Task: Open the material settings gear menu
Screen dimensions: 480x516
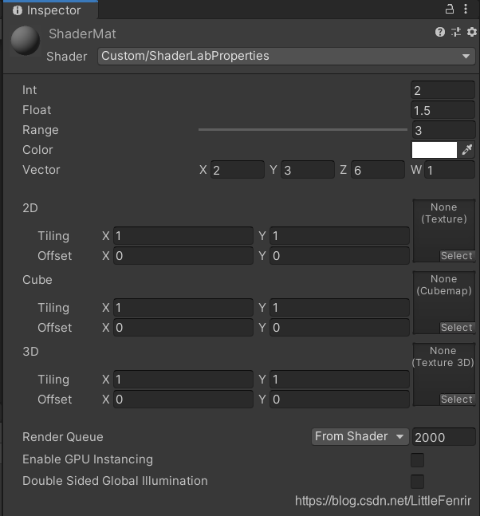Action: pos(472,32)
